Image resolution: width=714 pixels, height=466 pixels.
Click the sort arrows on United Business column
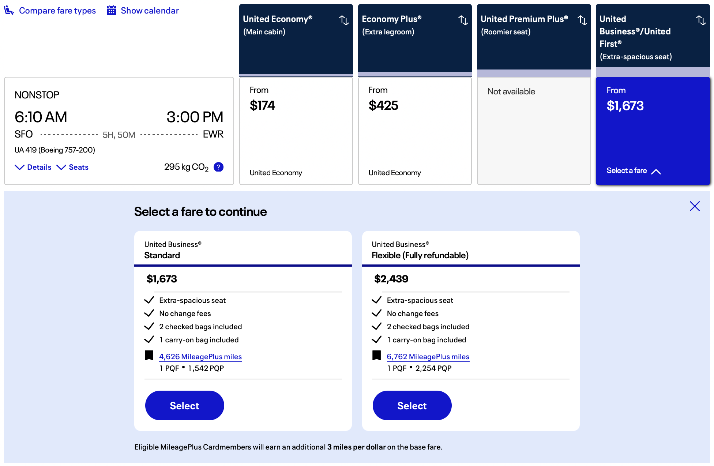[701, 21]
